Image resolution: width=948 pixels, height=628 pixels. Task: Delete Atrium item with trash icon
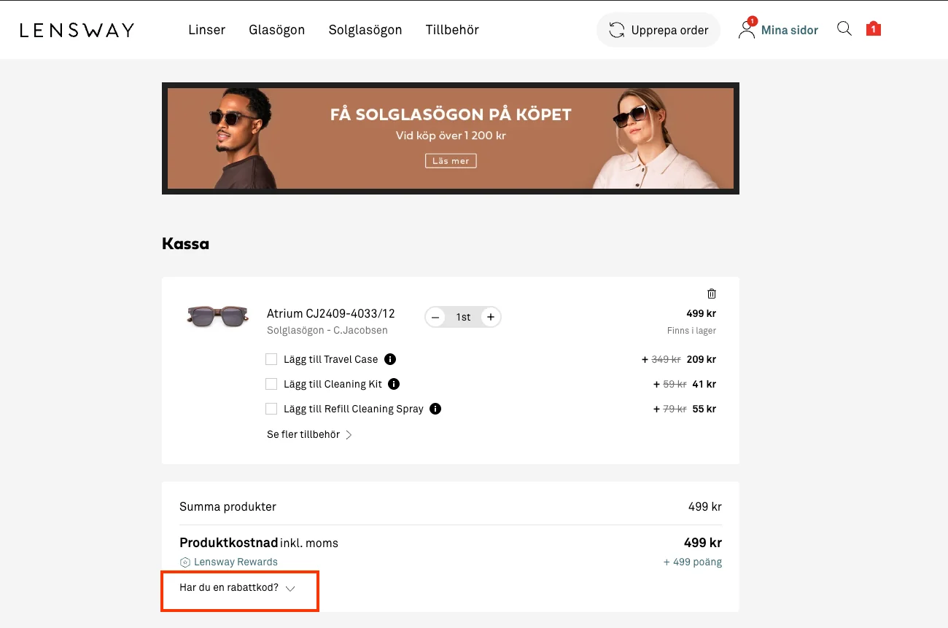pos(712,294)
